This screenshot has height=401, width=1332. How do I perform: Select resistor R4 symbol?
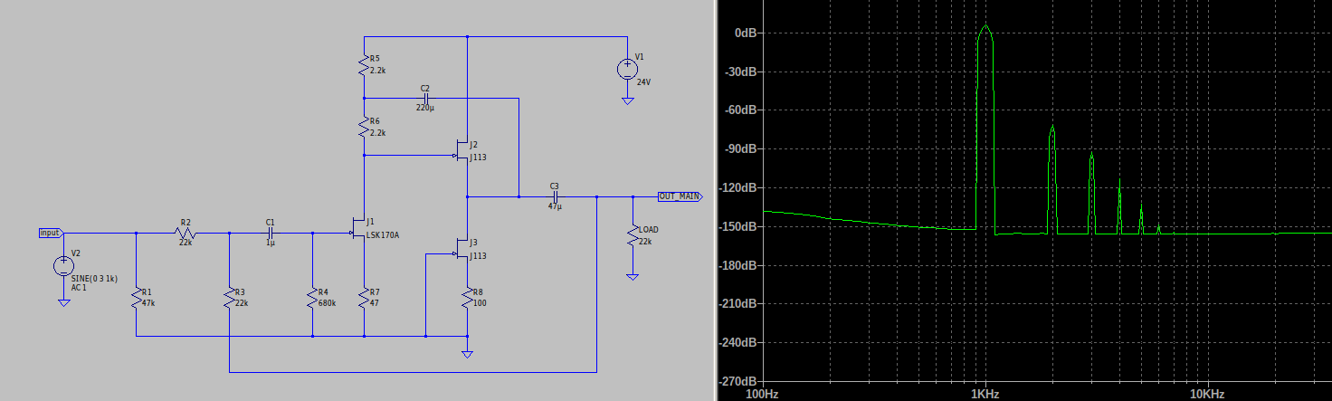[x=312, y=298]
